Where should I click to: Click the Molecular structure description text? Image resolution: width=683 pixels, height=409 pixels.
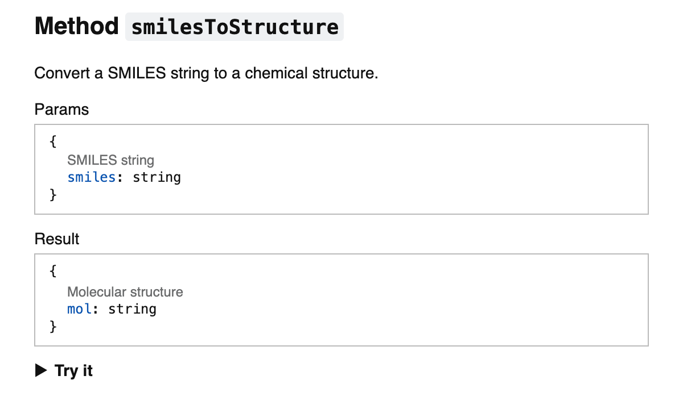pyautogui.click(x=125, y=292)
